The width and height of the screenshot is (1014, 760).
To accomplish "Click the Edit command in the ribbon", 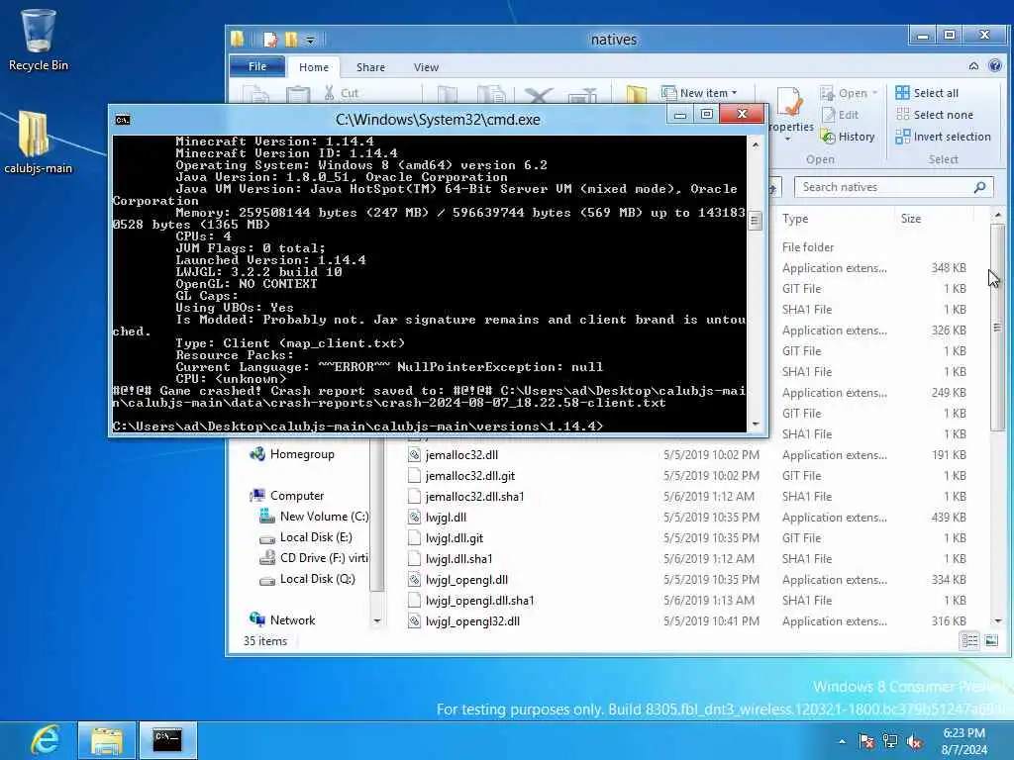I will [x=840, y=115].
